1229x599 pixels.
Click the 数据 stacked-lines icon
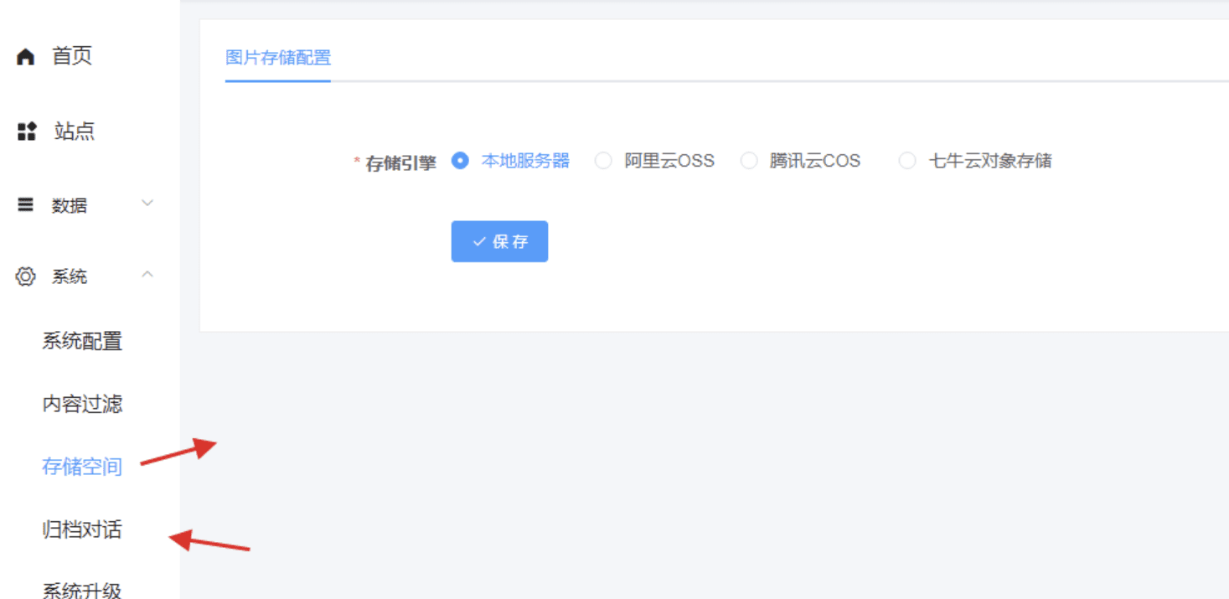(26, 204)
